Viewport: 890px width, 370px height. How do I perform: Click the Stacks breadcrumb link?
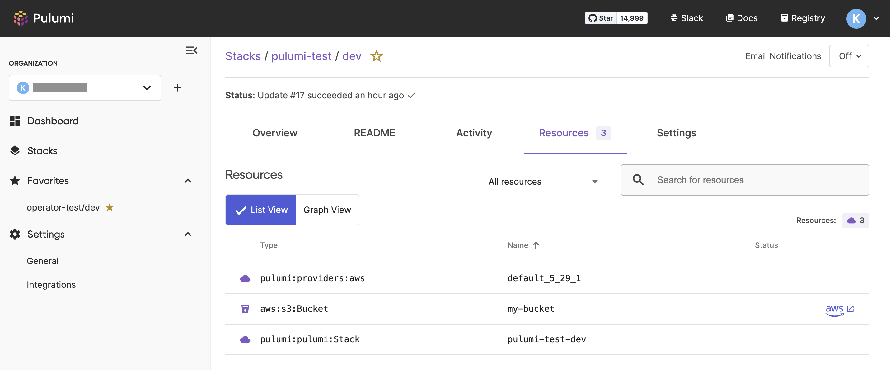tap(243, 56)
